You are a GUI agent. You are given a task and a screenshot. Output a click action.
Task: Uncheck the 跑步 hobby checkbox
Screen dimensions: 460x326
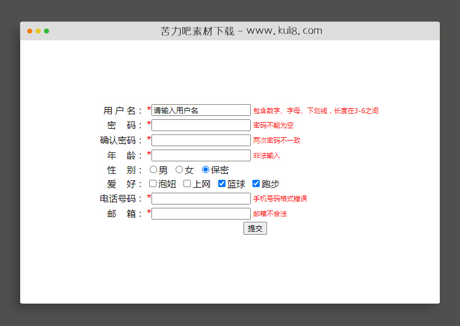pos(256,183)
